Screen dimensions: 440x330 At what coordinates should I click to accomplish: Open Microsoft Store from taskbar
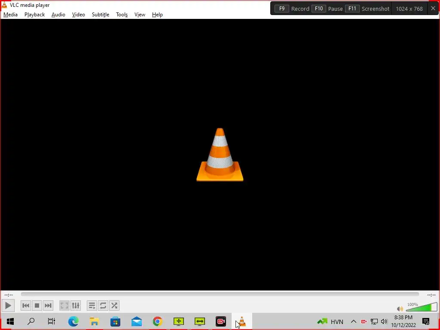115,321
